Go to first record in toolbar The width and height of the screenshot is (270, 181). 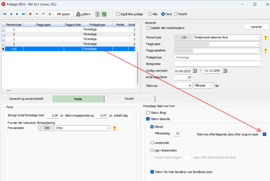pos(4,14)
